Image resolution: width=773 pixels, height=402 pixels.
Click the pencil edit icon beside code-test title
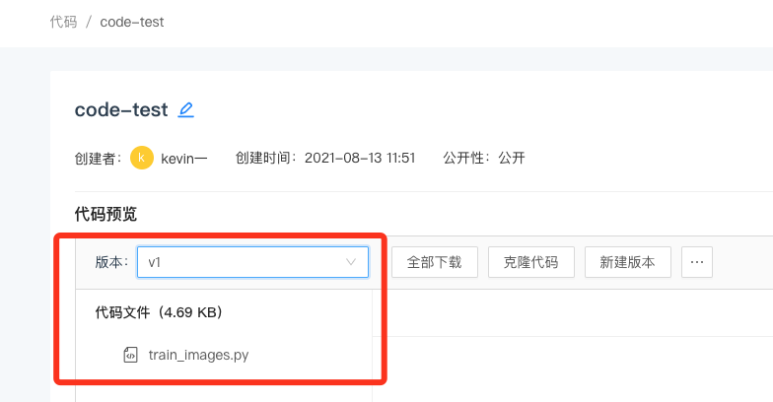tap(185, 109)
